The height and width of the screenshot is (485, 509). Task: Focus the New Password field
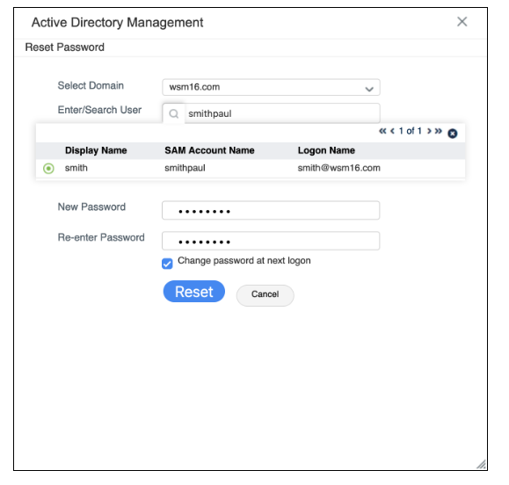point(271,211)
